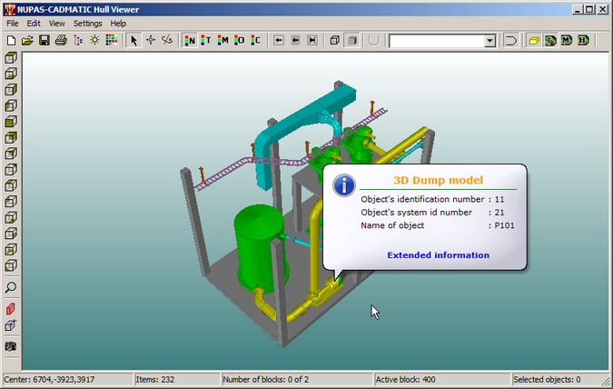Click Object's identification number 11 row
The width and height of the screenshot is (613, 389).
[x=432, y=200]
